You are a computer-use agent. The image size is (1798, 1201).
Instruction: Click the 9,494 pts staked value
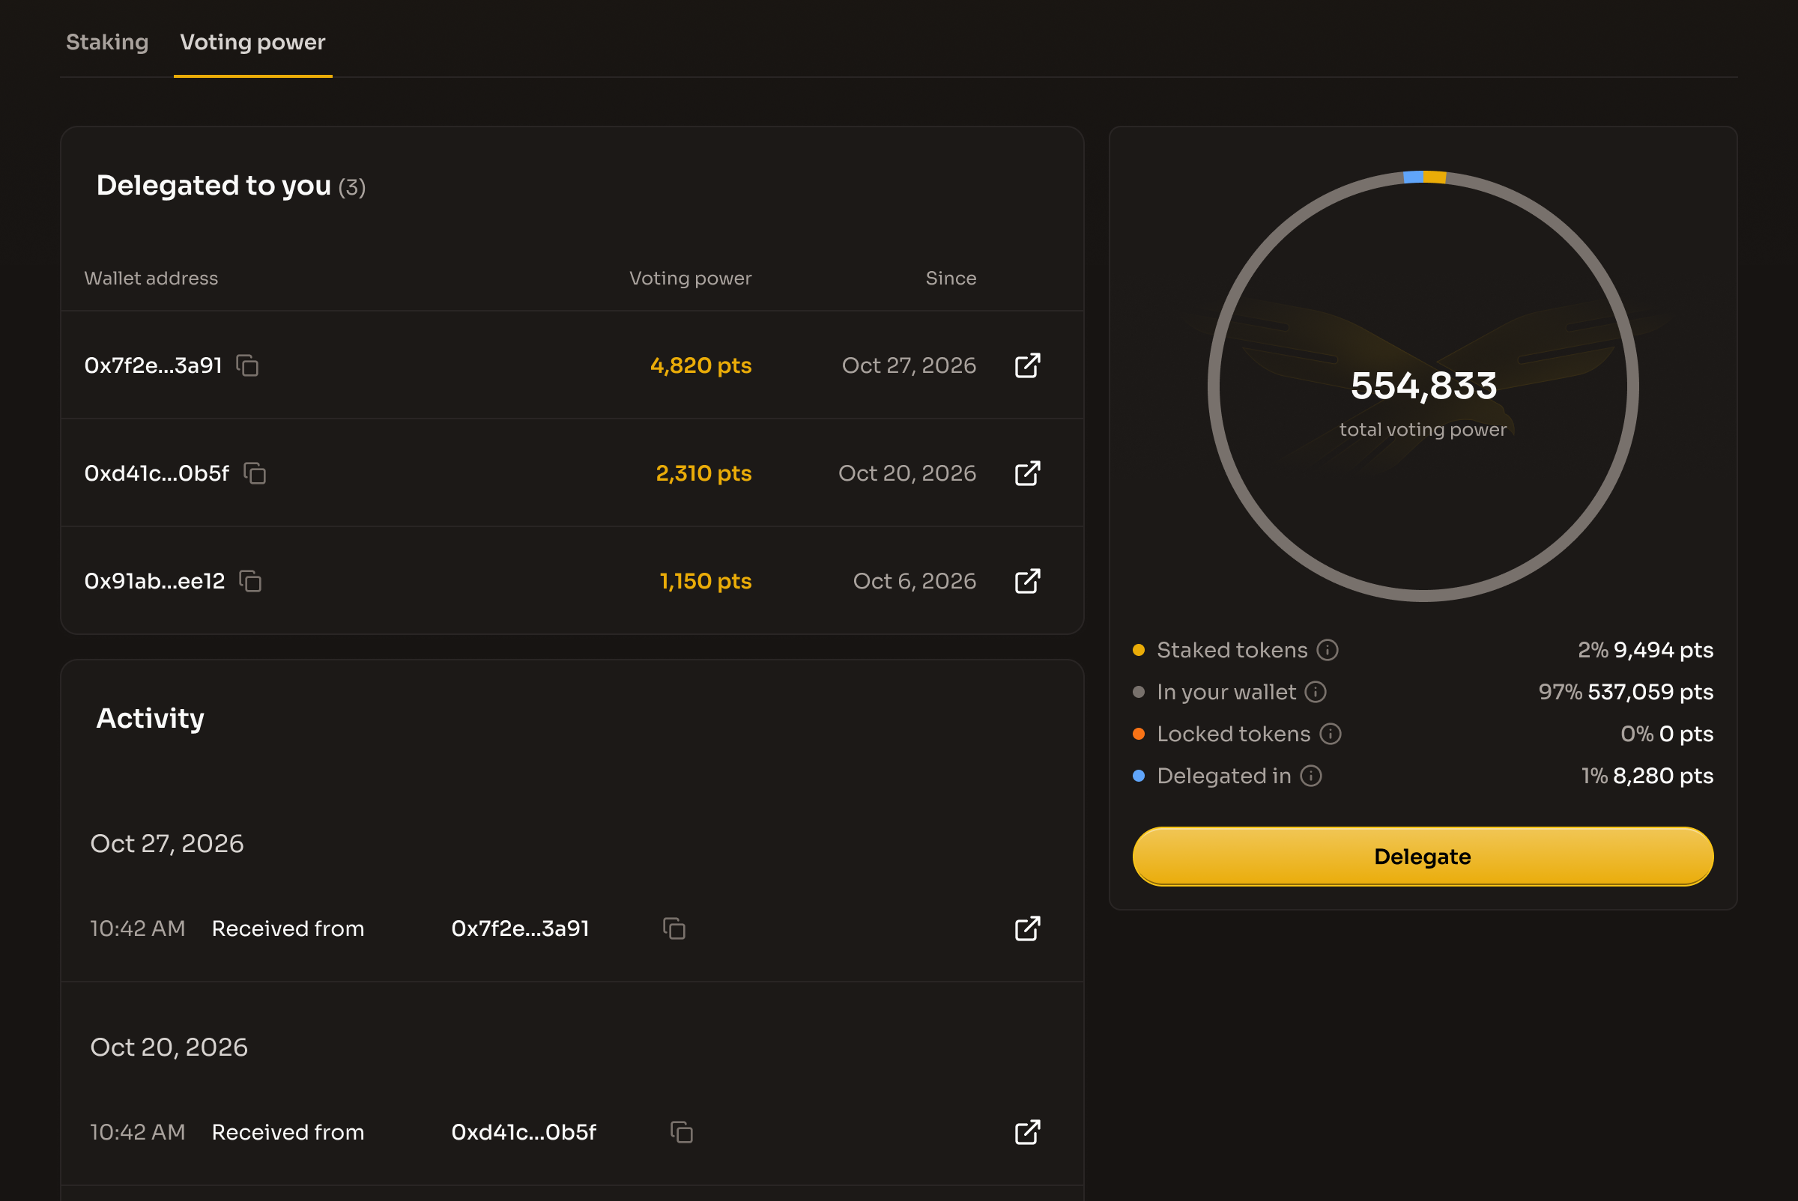point(1663,650)
